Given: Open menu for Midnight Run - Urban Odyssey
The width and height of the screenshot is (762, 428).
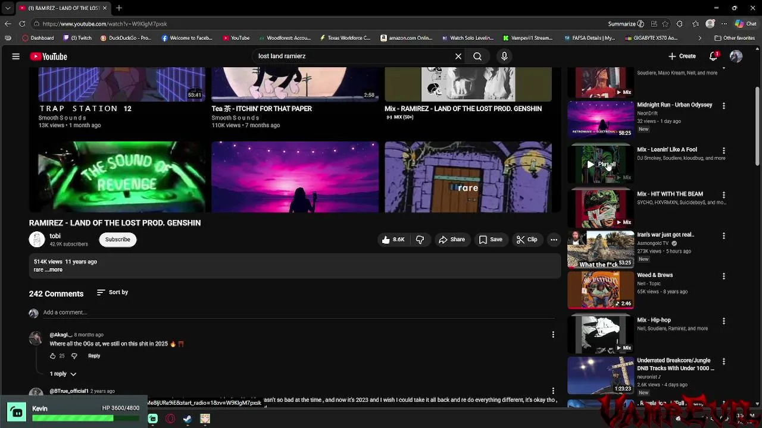Looking at the screenshot, I should click(x=724, y=106).
